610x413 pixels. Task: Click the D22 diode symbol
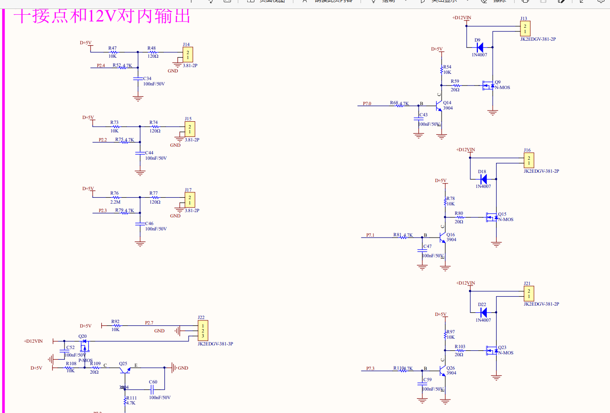[483, 312]
